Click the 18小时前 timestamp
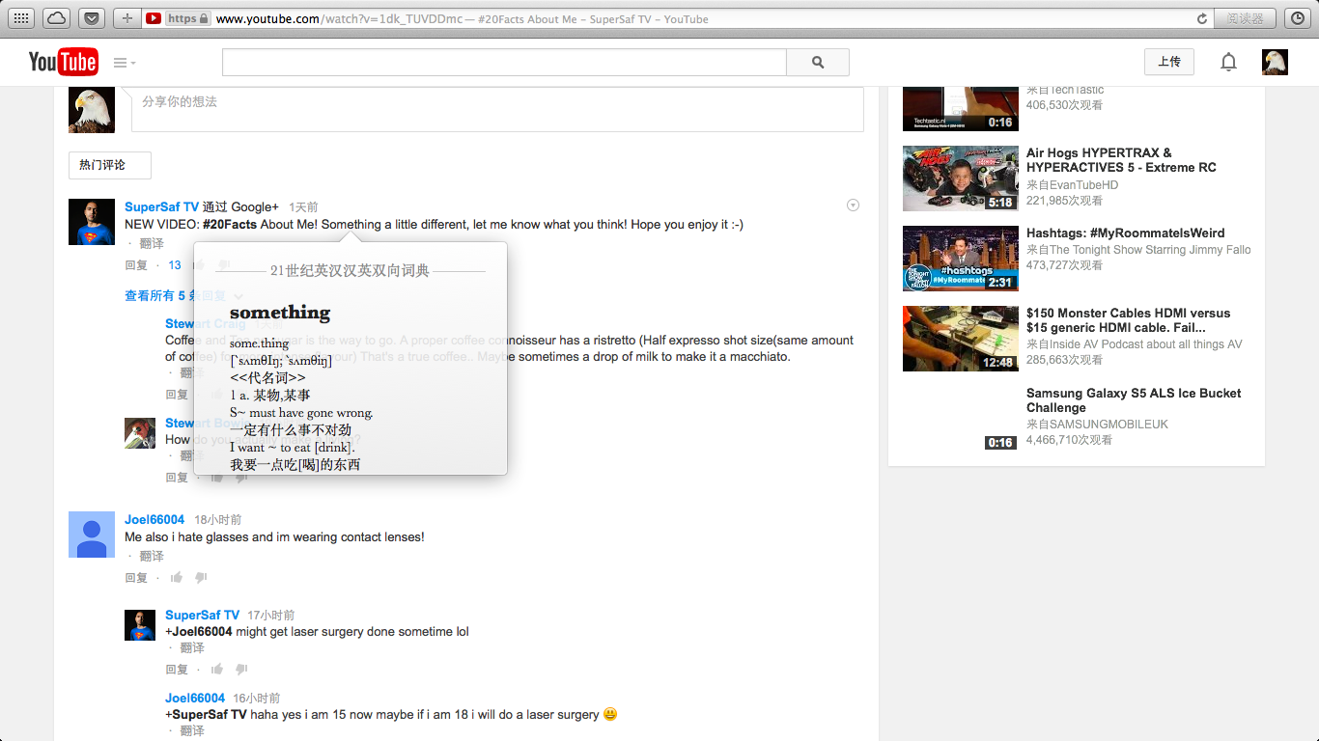This screenshot has width=1319, height=741. (x=218, y=519)
